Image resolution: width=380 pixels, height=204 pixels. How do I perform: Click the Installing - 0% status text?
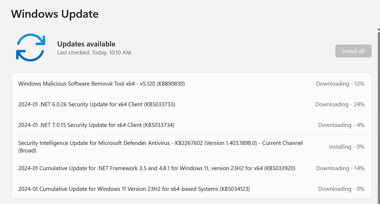[347, 147]
